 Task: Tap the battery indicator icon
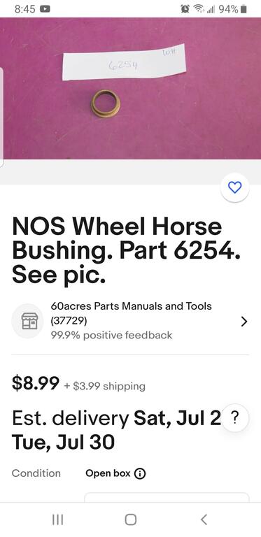pyautogui.click(x=244, y=9)
